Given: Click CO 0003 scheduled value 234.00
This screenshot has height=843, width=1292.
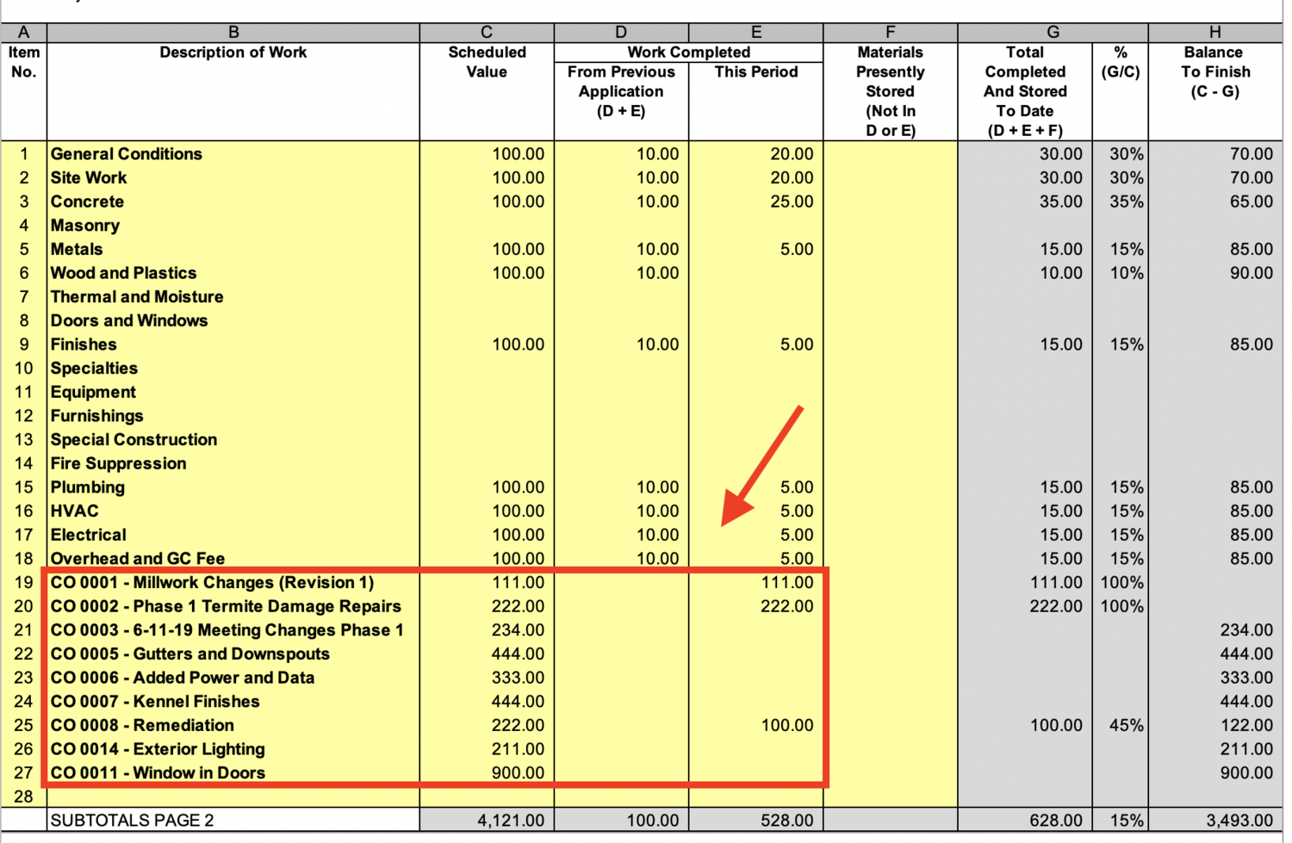Looking at the screenshot, I should click(518, 630).
